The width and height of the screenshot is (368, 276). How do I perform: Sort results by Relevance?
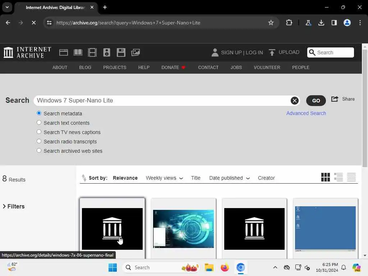click(x=125, y=178)
